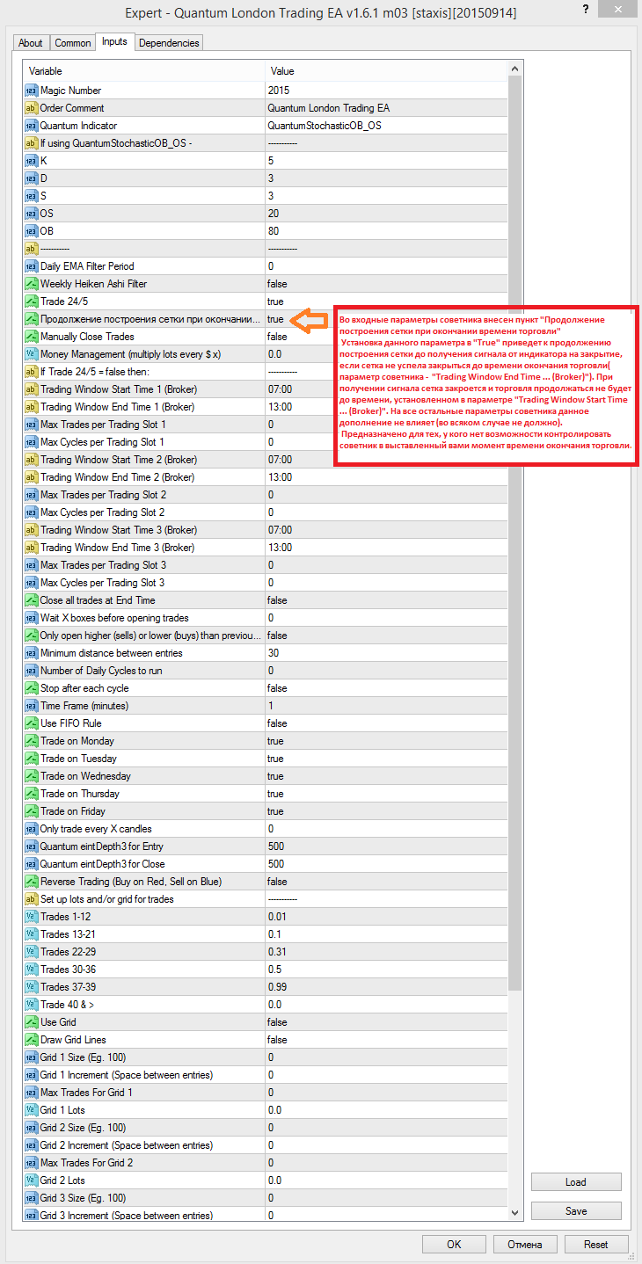Image resolution: width=642 pixels, height=1264 pixels.
Task: Switch to the About tab
Action: (x=31, y=43)
